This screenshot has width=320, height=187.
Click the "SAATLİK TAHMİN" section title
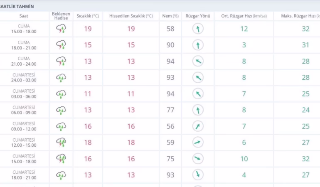point(17,6)
